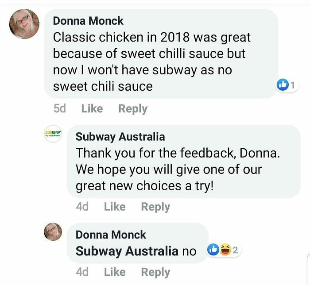Image resolution: width=310 pixels, height=285 pixels.
Task: Reply to Donna's sweet chilli sauce comment
Action: [132, 109]
